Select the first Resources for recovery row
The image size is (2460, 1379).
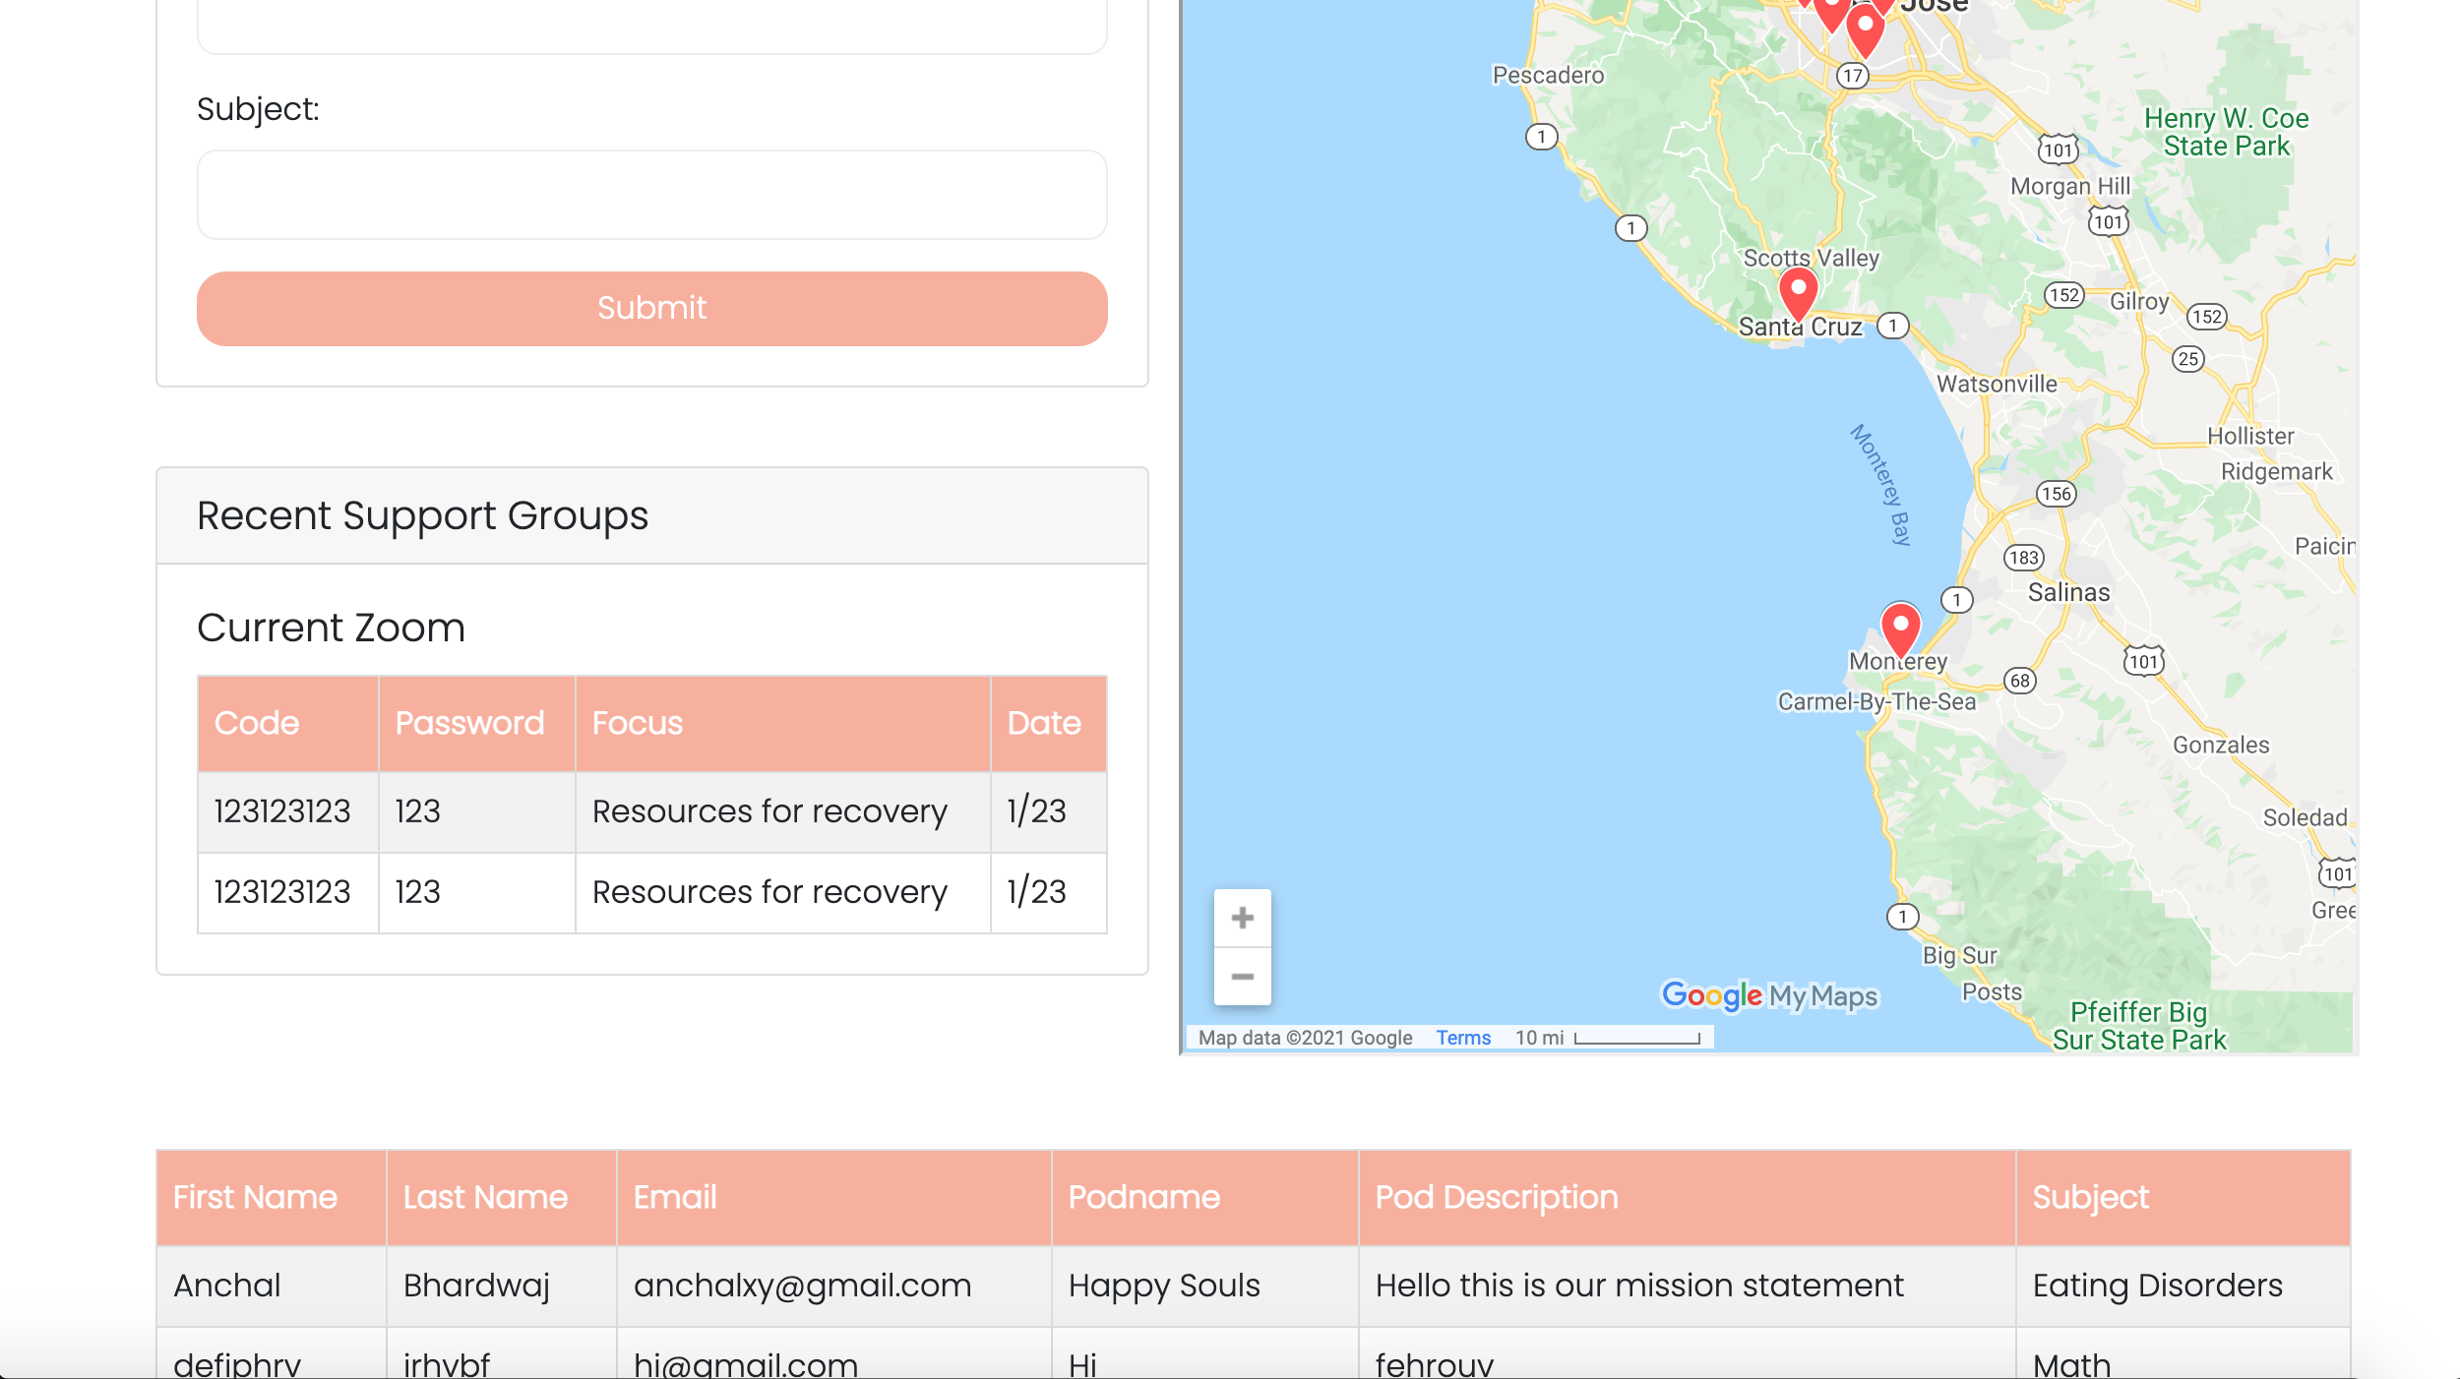click(x=769, y=811)
